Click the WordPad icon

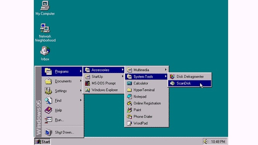coord(129,123)
